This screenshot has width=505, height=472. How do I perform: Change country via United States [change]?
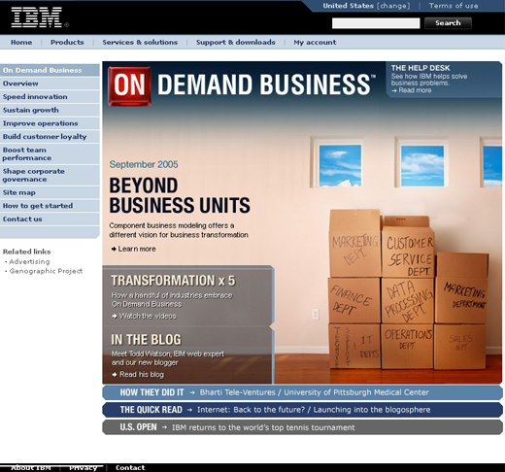tap(366, 6)
